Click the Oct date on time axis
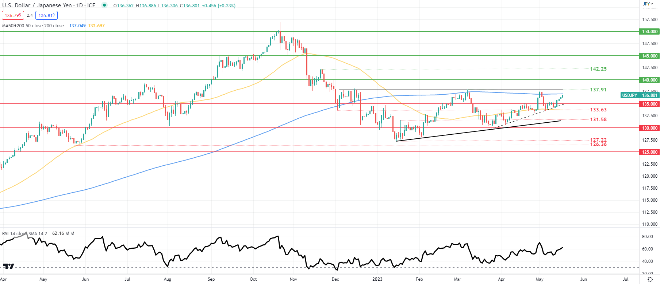 [253, 279]
